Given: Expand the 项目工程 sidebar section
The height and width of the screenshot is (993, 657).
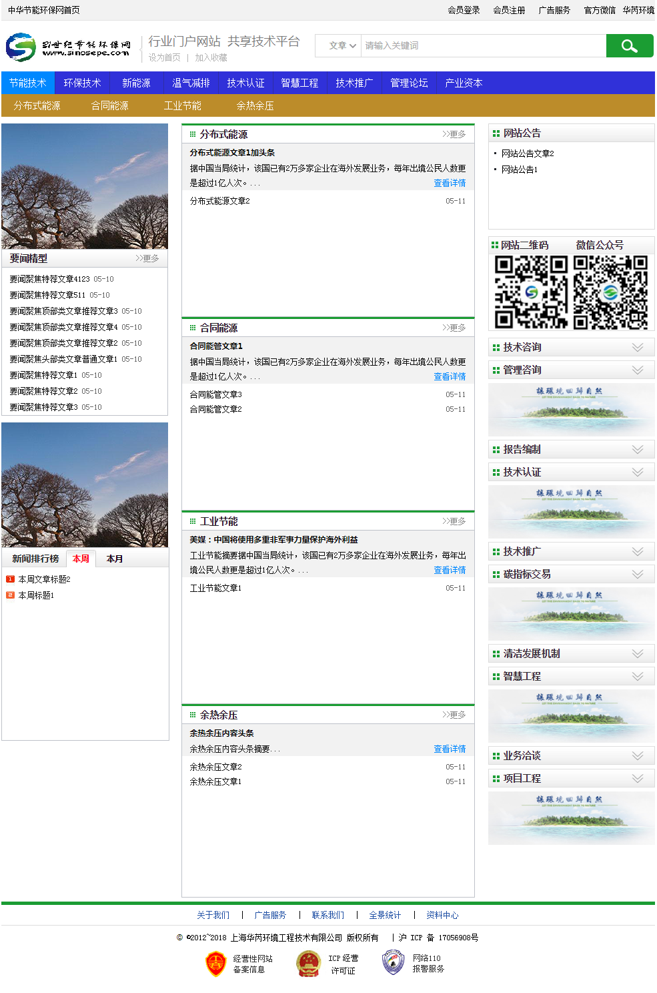Looking at the screenshot, I should (637, 779).
